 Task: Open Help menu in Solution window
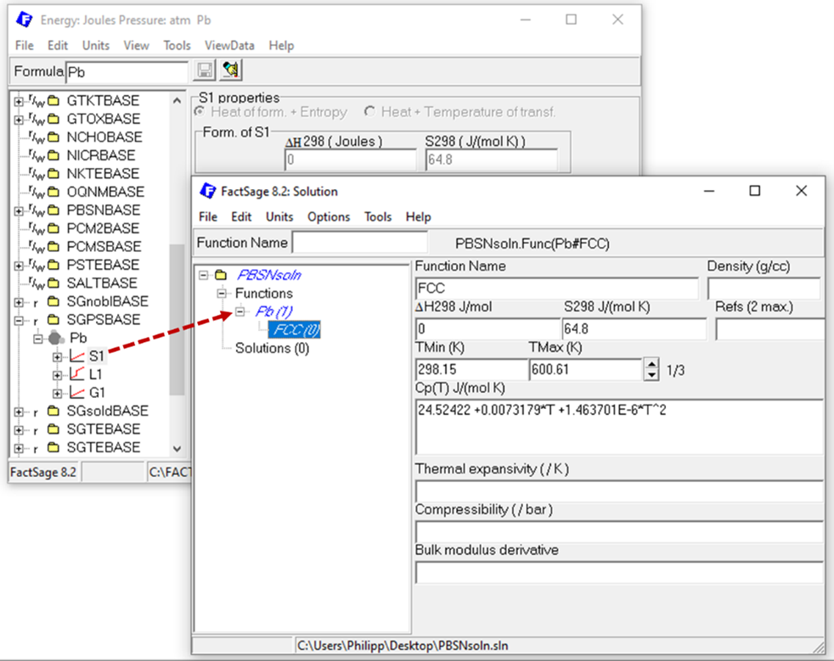418,216
